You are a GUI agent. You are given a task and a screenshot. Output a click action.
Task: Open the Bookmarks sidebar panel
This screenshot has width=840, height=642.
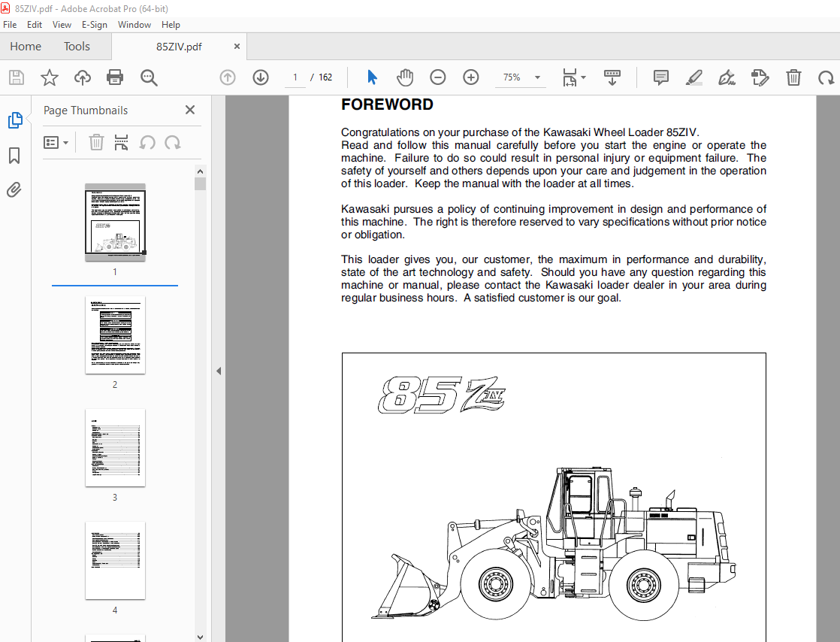pyautogui.click(x=14, y=156)
